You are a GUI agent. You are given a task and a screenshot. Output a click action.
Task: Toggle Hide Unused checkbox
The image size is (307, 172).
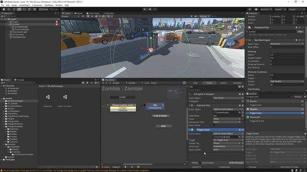point(200,162)
